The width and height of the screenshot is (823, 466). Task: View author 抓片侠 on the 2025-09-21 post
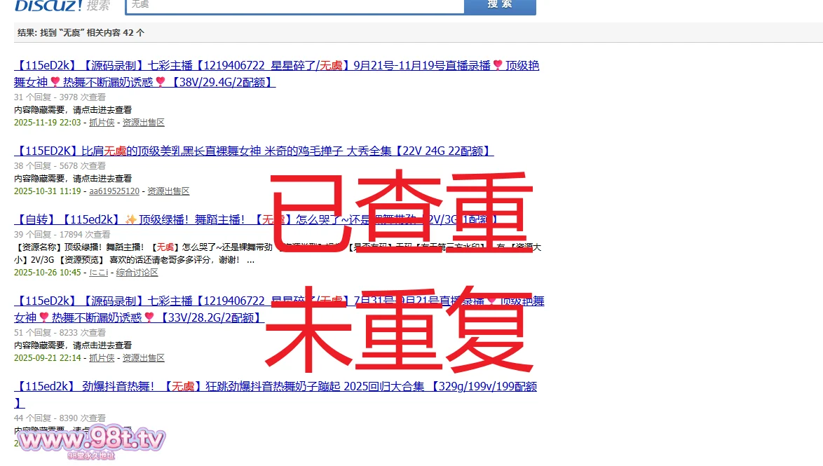click(x=102, y=358)
